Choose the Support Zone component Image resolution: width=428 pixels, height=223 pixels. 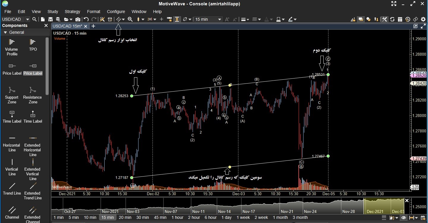[12, 95]
